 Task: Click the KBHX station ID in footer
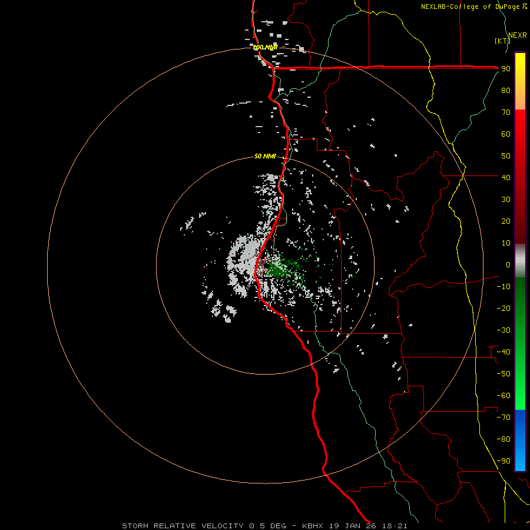[313, 526]
